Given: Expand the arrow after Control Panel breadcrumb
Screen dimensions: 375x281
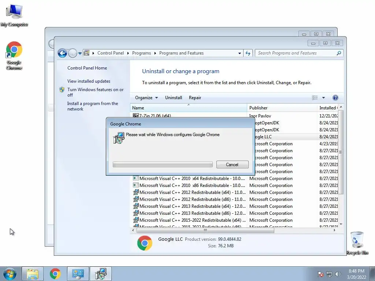Looking at the screenshot, I should 128,53.
